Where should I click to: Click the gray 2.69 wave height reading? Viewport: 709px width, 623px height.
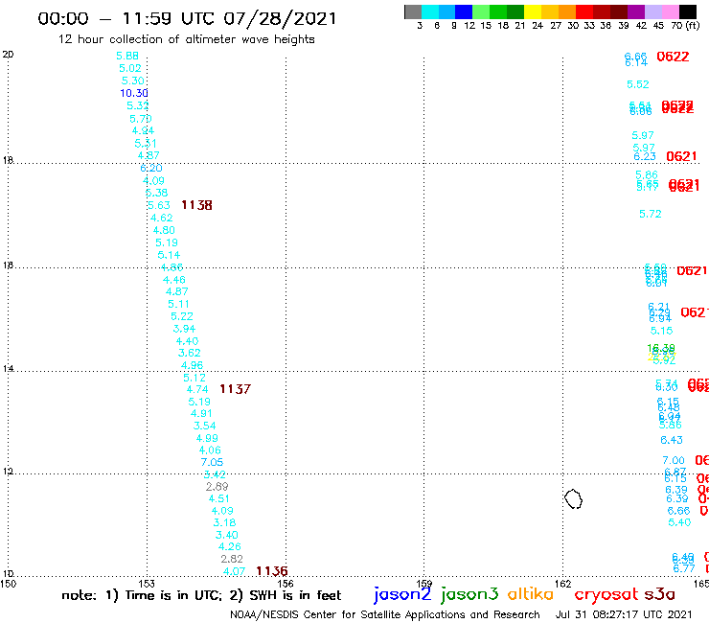click(x=217, y=487)
